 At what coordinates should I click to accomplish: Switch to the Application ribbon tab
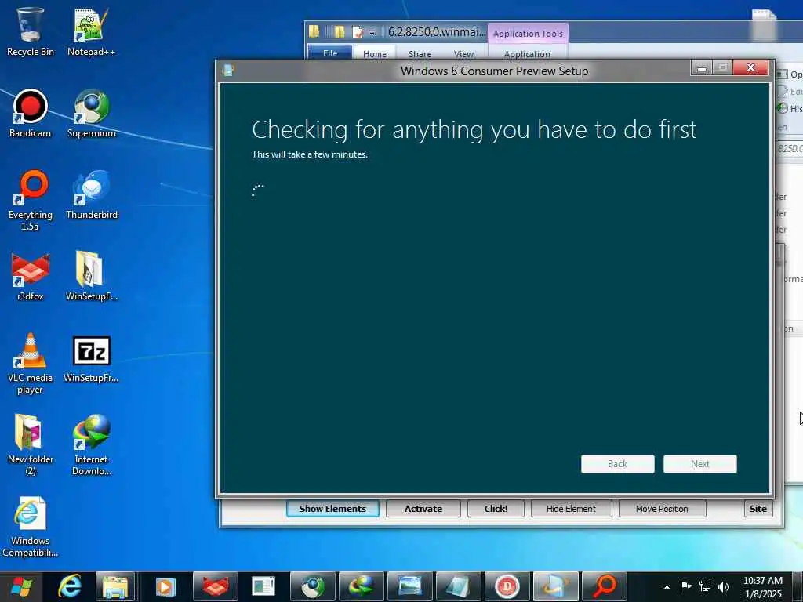(x=527, y=54)
